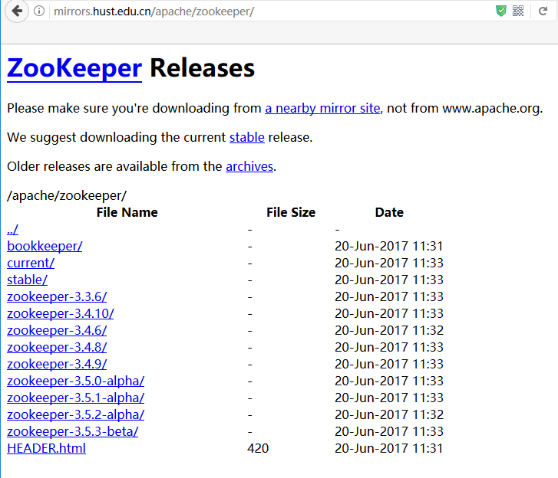Click the date of bookkeeper/ row
This screenshot has height=478, width=558.
click(389, 246)
